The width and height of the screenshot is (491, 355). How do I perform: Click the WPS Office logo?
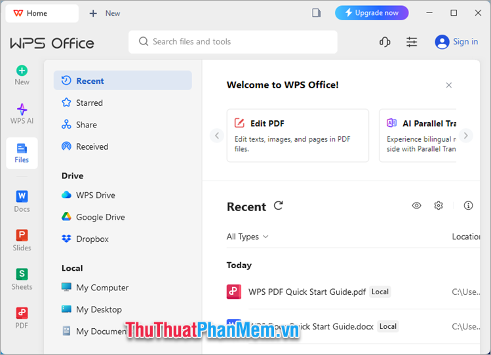pyautogui.click(x=52, y=43)
